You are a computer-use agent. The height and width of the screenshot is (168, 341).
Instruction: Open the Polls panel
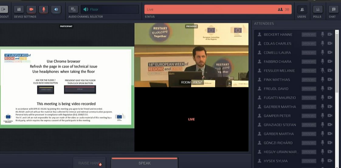coord(318,9)
